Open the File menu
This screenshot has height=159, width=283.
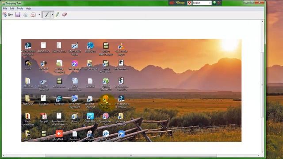5,8
